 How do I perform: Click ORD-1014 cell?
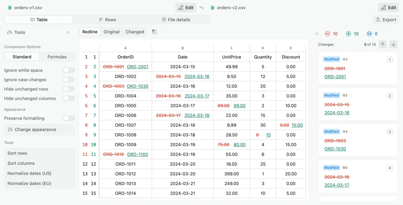coord(125,193)
